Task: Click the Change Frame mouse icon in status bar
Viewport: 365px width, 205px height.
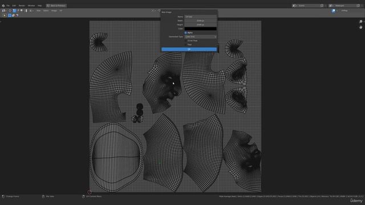Action: pos(3,196)
